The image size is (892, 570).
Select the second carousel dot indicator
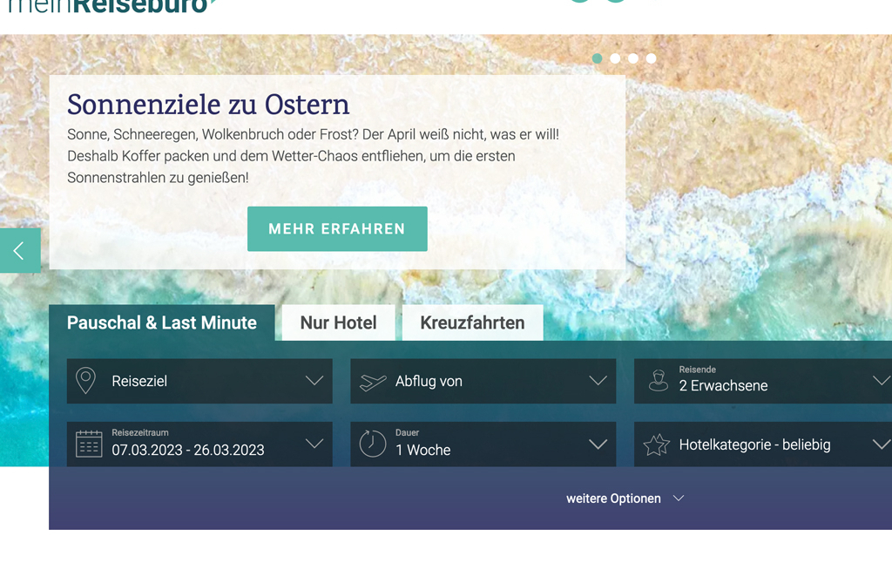[615, 58]
